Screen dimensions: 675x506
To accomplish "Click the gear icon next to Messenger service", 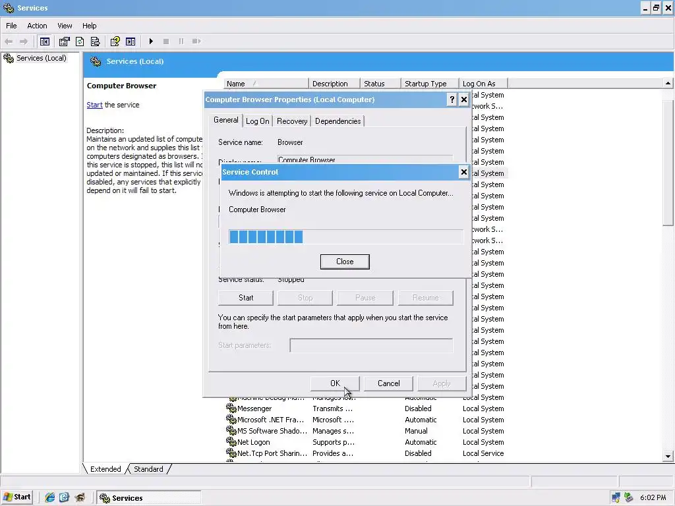I will (x=231, y=408).
